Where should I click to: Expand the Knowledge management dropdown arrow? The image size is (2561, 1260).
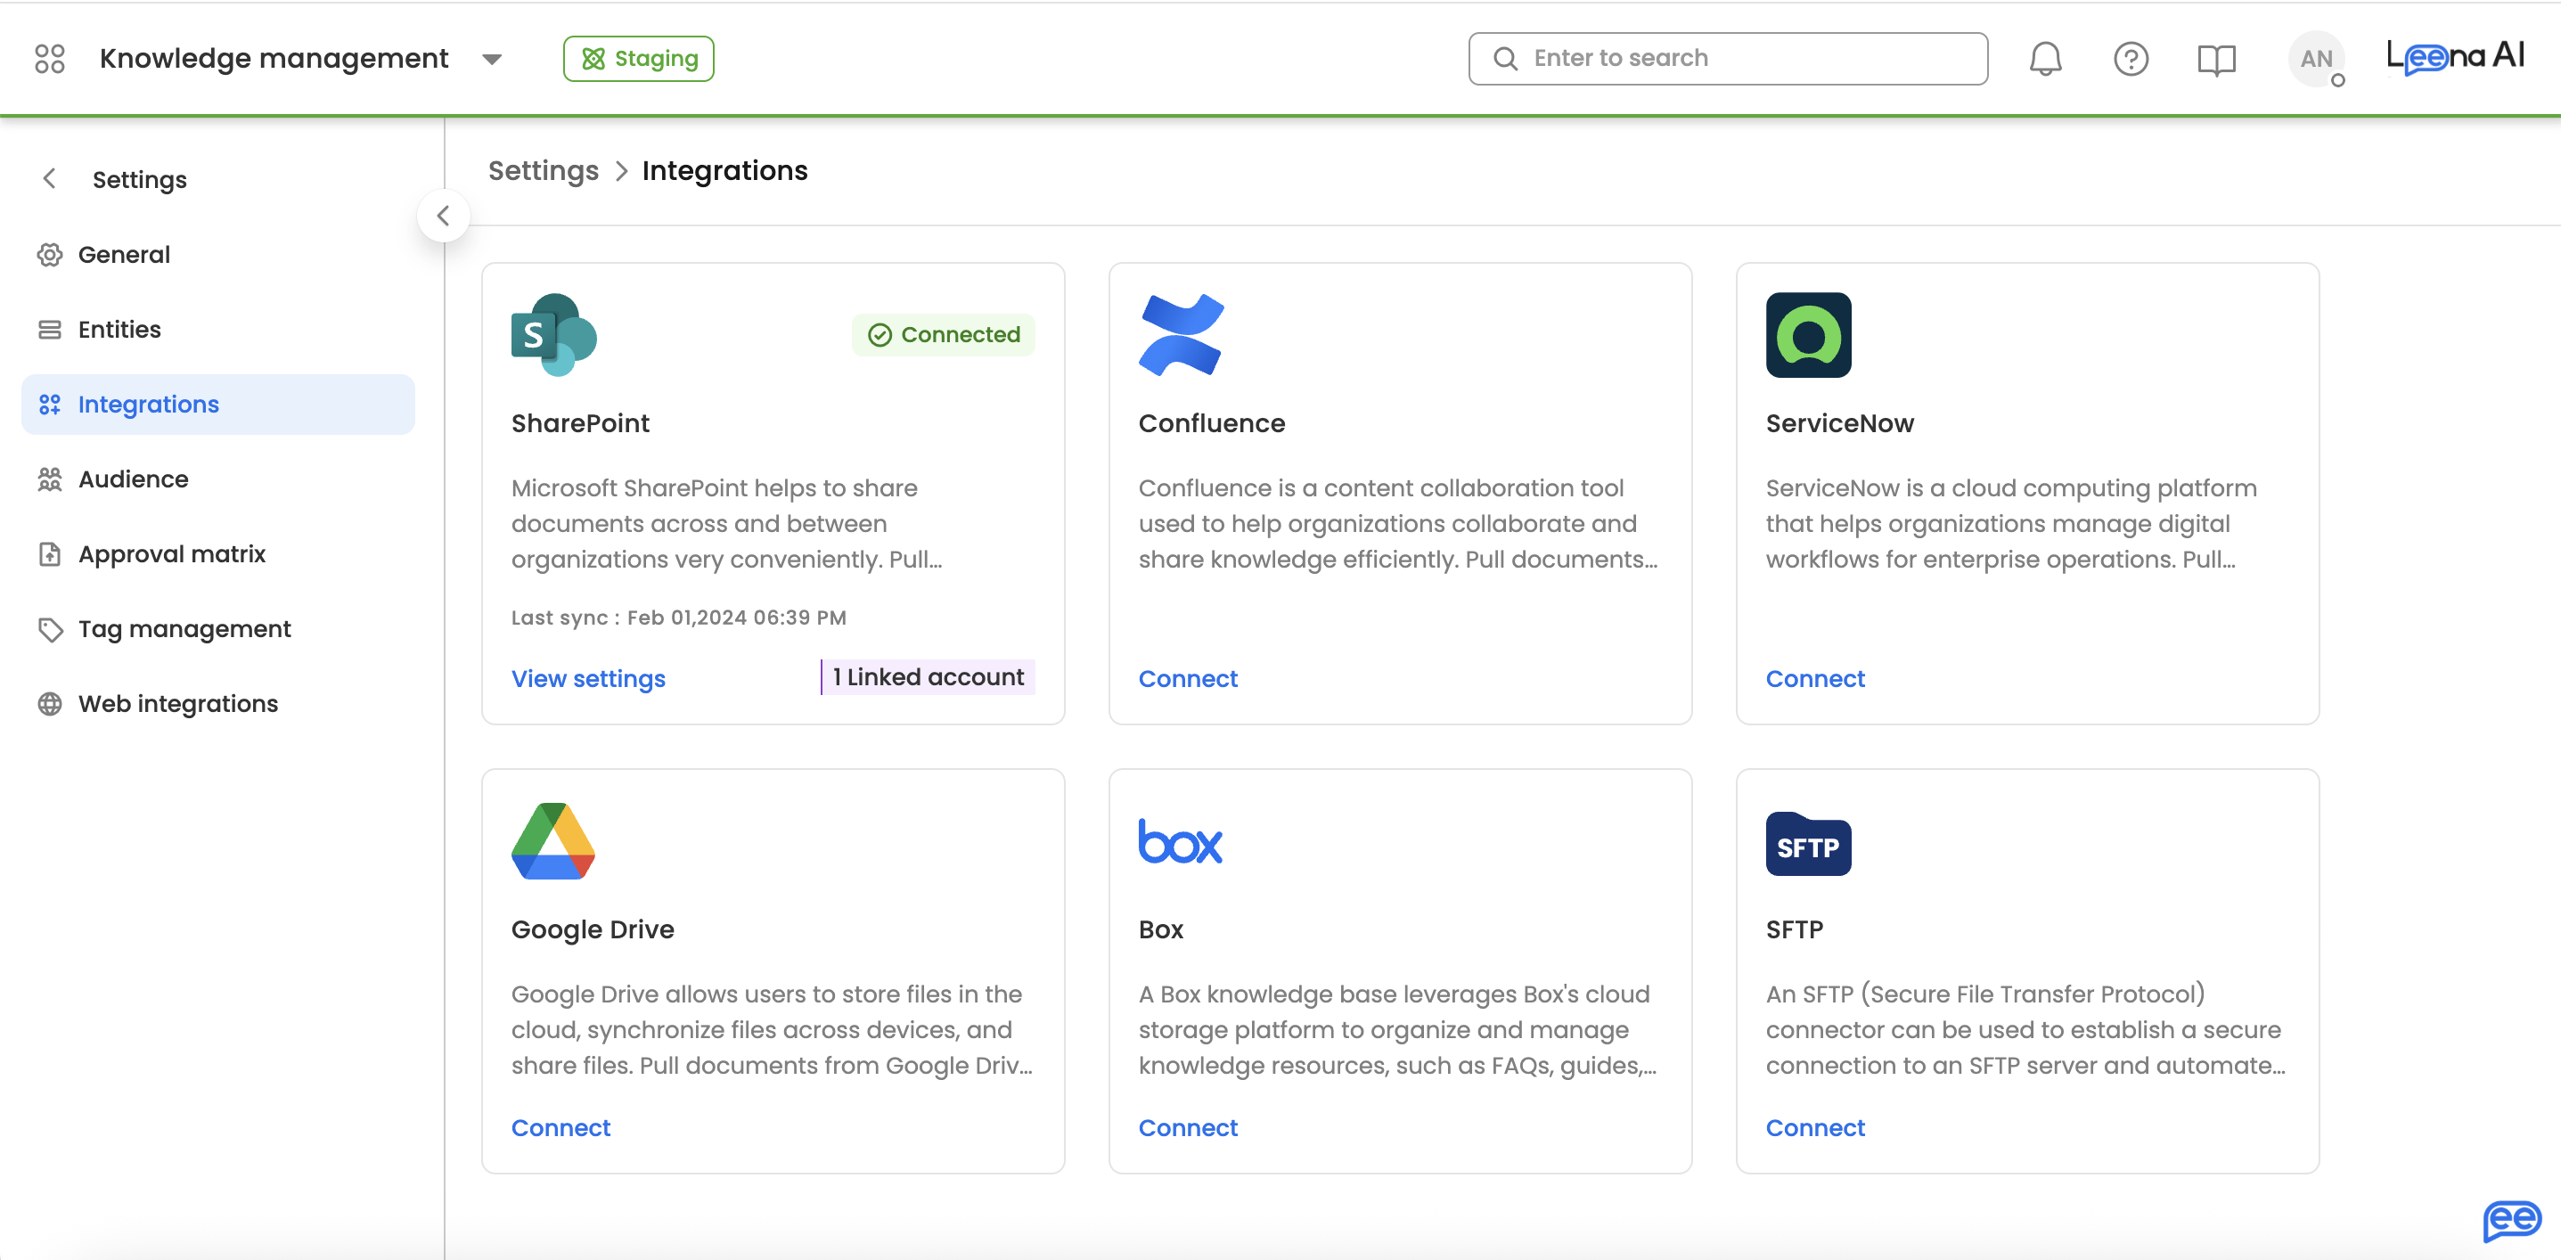(491, 60)
